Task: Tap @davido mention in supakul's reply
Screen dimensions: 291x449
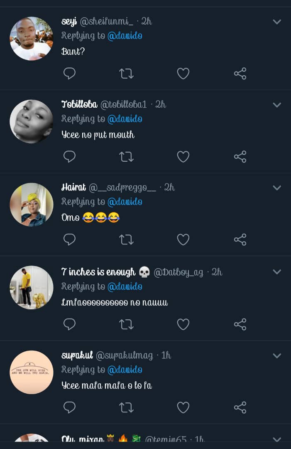Action: coord(125,370)
